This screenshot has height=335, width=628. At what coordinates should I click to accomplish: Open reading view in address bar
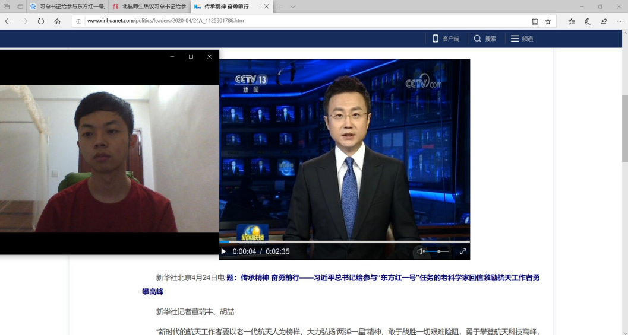click(x=535, y=21)
